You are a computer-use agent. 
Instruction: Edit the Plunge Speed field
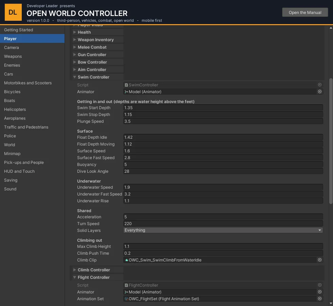223,121
